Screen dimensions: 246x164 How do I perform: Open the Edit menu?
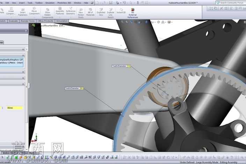(7, 3)
